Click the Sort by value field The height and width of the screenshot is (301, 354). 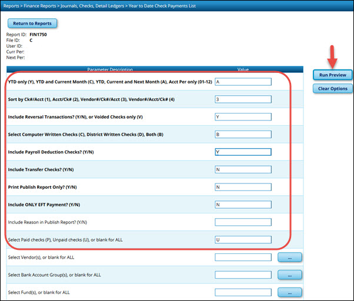(x=243, y=100)
